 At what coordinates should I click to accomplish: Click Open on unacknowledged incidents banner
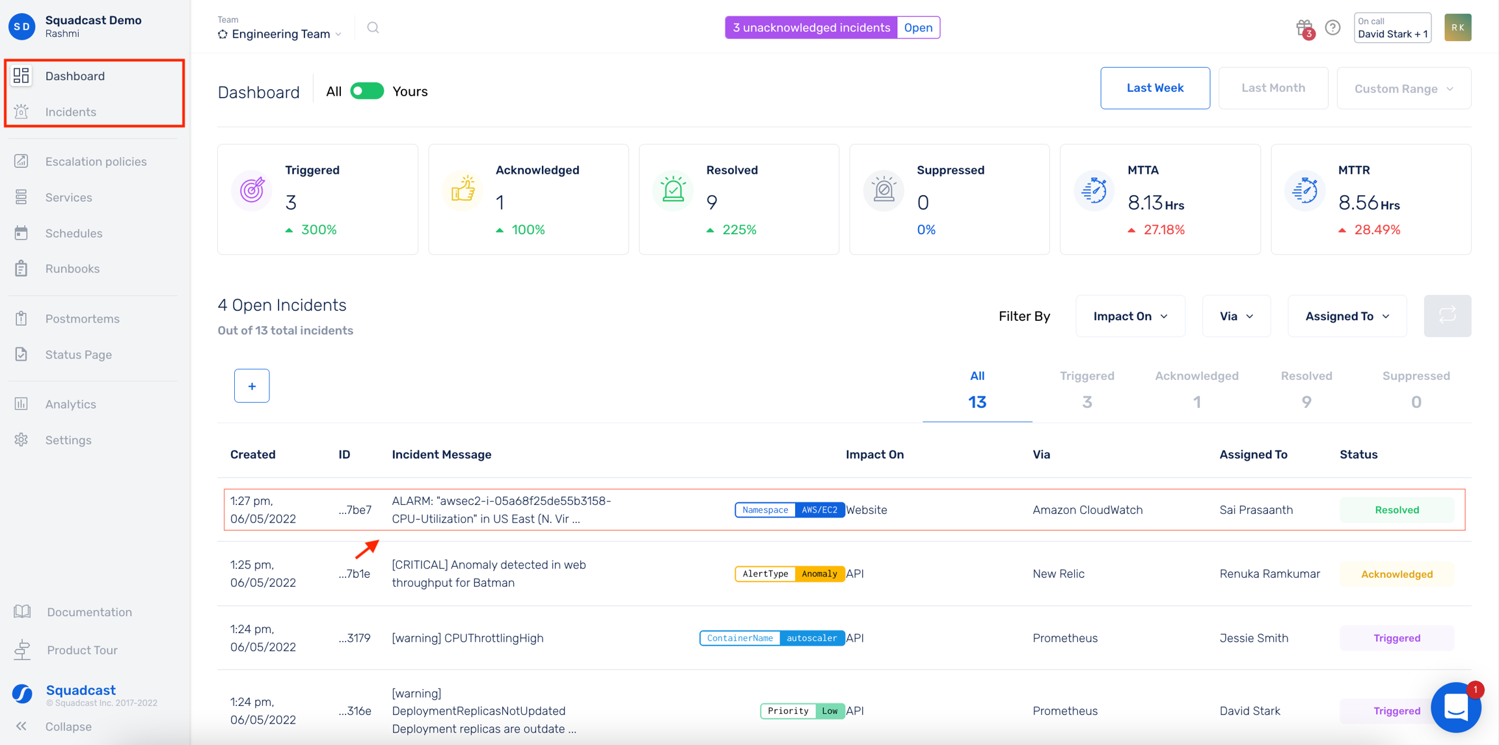[x=918, y=27]
